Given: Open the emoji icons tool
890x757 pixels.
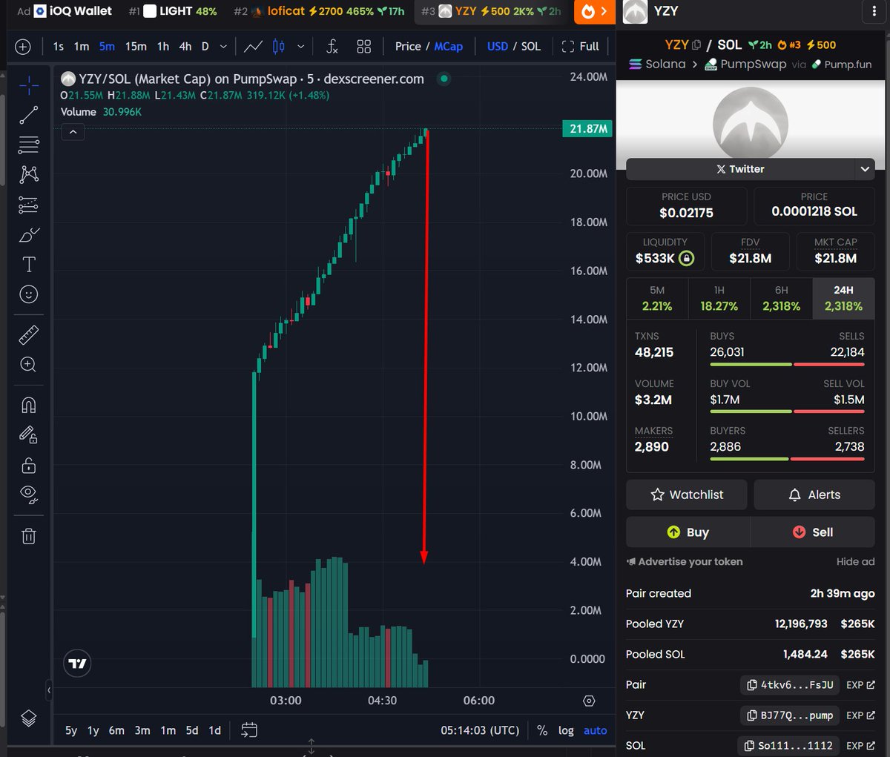Looking at the screenshot, I should (x=29, y=294).
